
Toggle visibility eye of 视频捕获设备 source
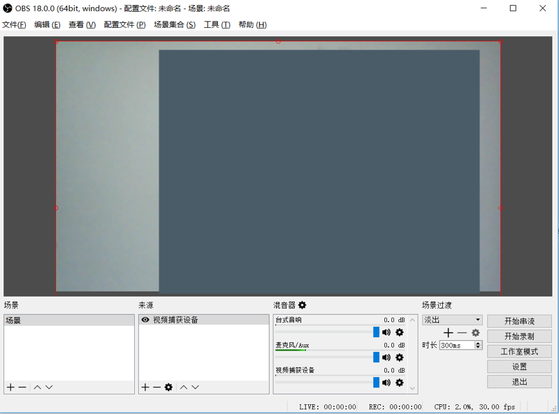click(145, 320)
